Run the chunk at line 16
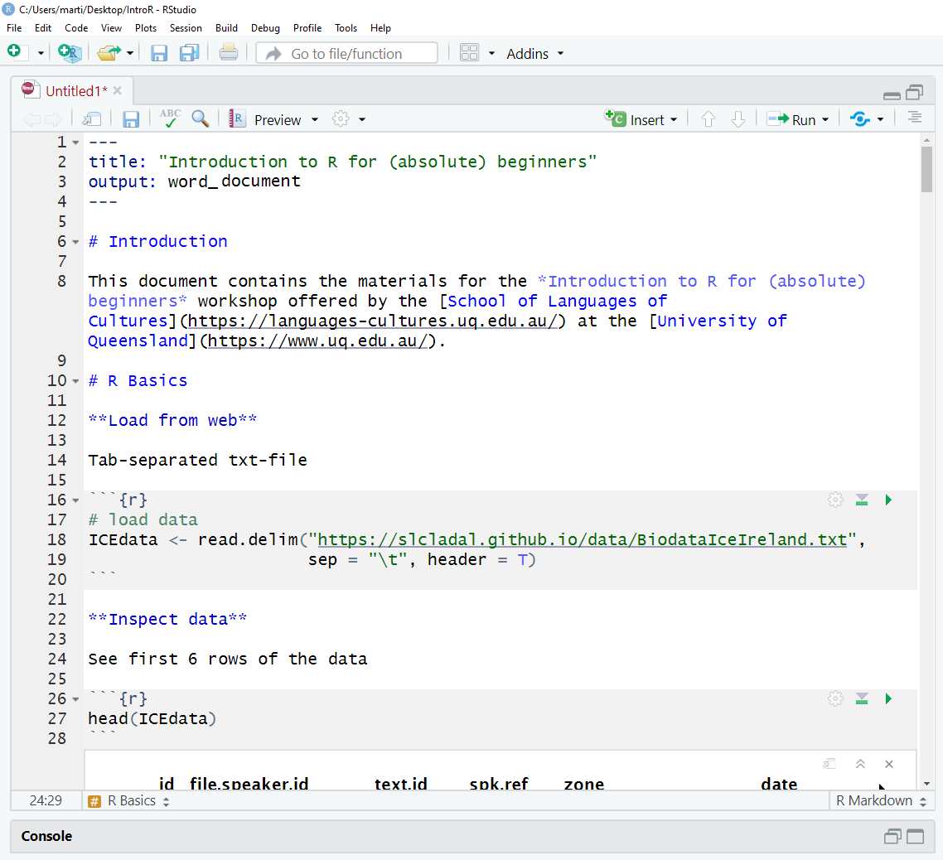The width and height of the screenshot is (943, 860). tap(888, 500)
